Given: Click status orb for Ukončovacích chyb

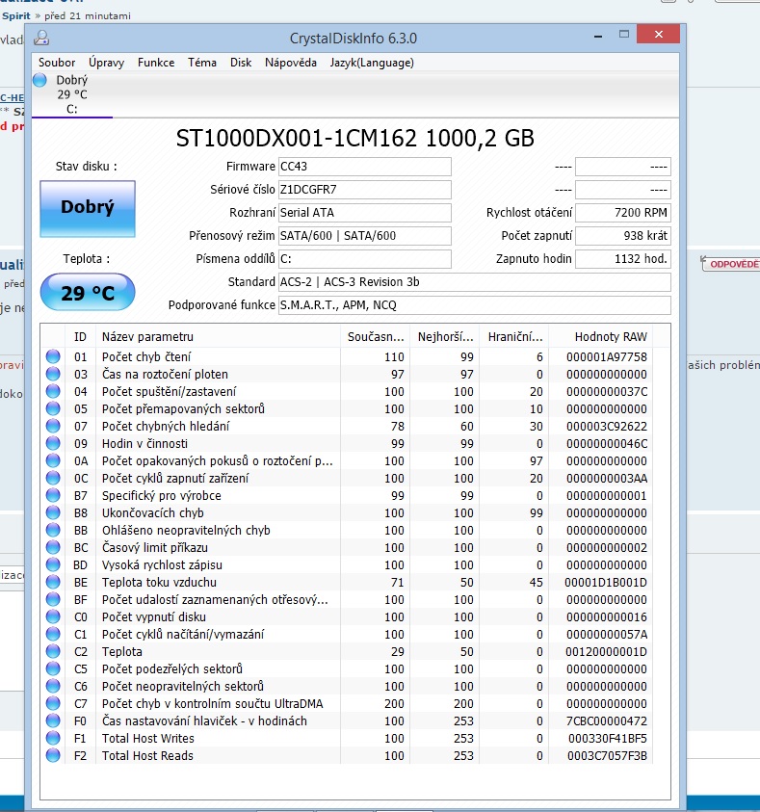Looking at the screenshot, I should click(x=53, y=512).
